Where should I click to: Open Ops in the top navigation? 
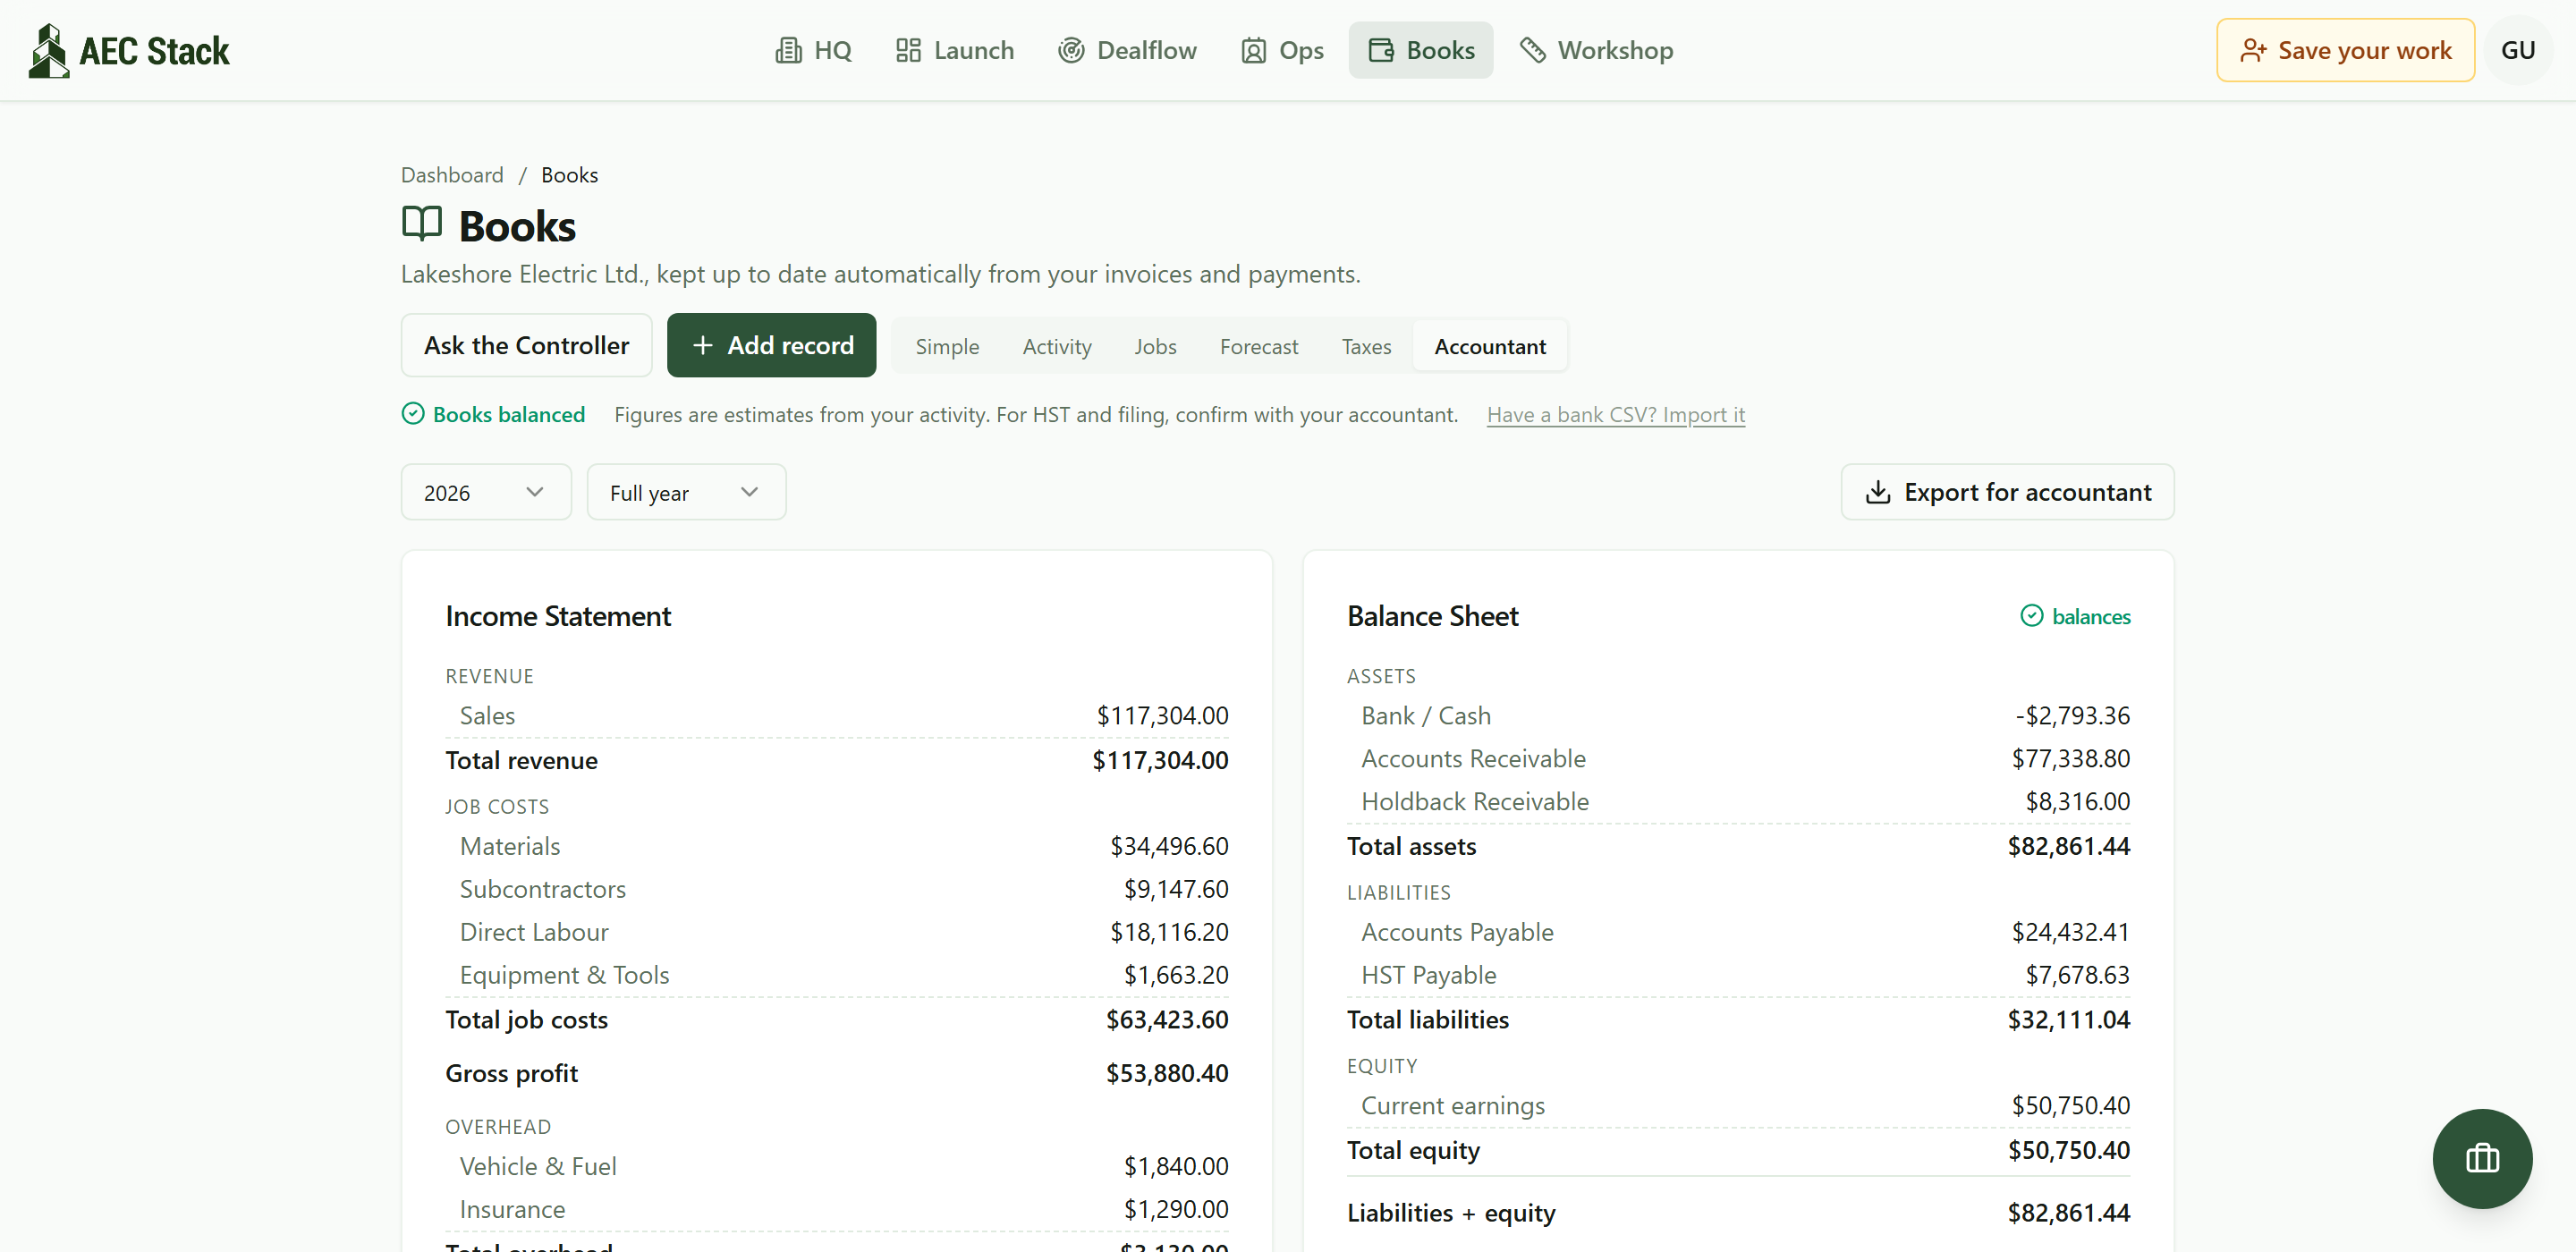(x=1282, y=50)
